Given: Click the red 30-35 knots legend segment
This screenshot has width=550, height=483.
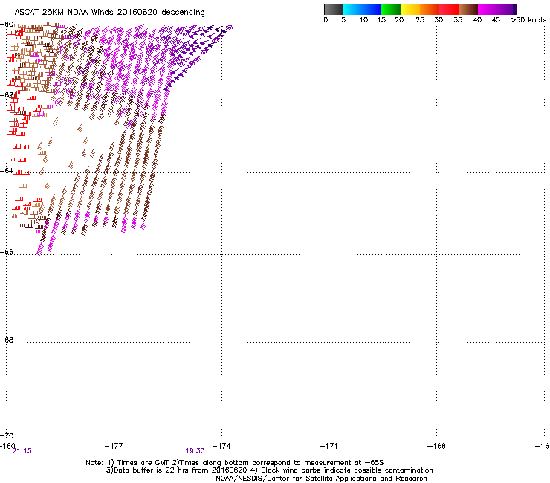Looking at the screenshot, I should [449, 9].
